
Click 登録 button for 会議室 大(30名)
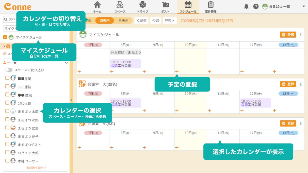click(x=288, y=84)
